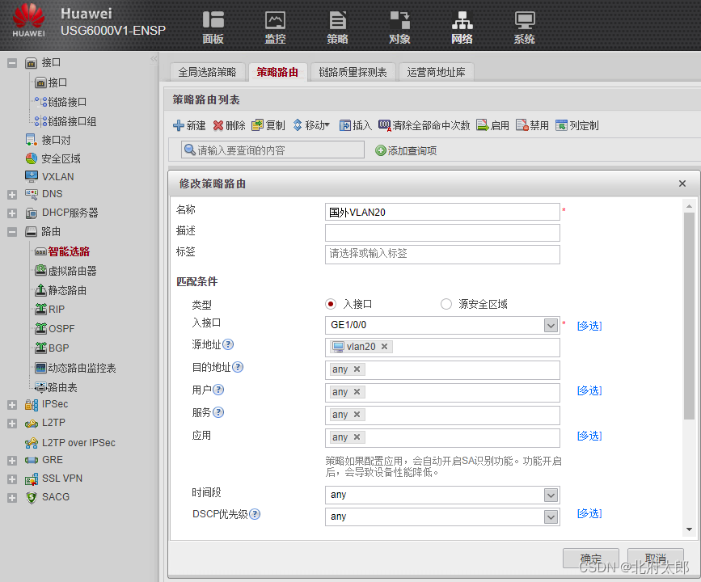Open help icon next to 目的地址
The width and height of the screenshot is (701, 582).
coord(238,368)
